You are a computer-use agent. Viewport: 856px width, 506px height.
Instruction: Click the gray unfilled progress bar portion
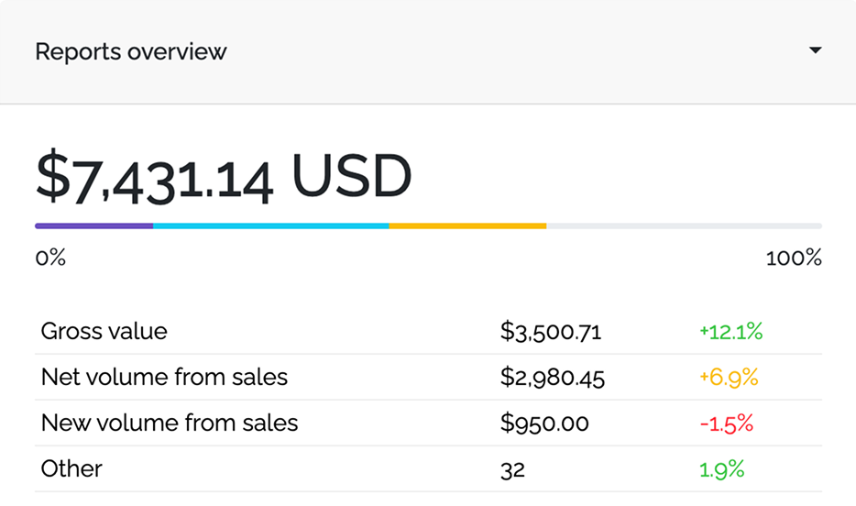click(x=684, y=225)
